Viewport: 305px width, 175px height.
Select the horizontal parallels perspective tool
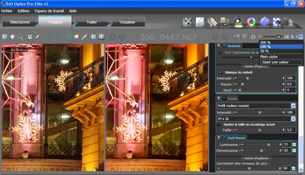click(x=53, y=37)
